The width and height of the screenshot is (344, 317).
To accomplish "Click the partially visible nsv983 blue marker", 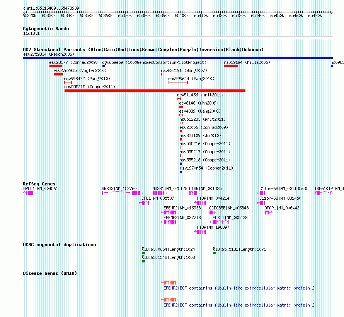I will pos(332,66).
